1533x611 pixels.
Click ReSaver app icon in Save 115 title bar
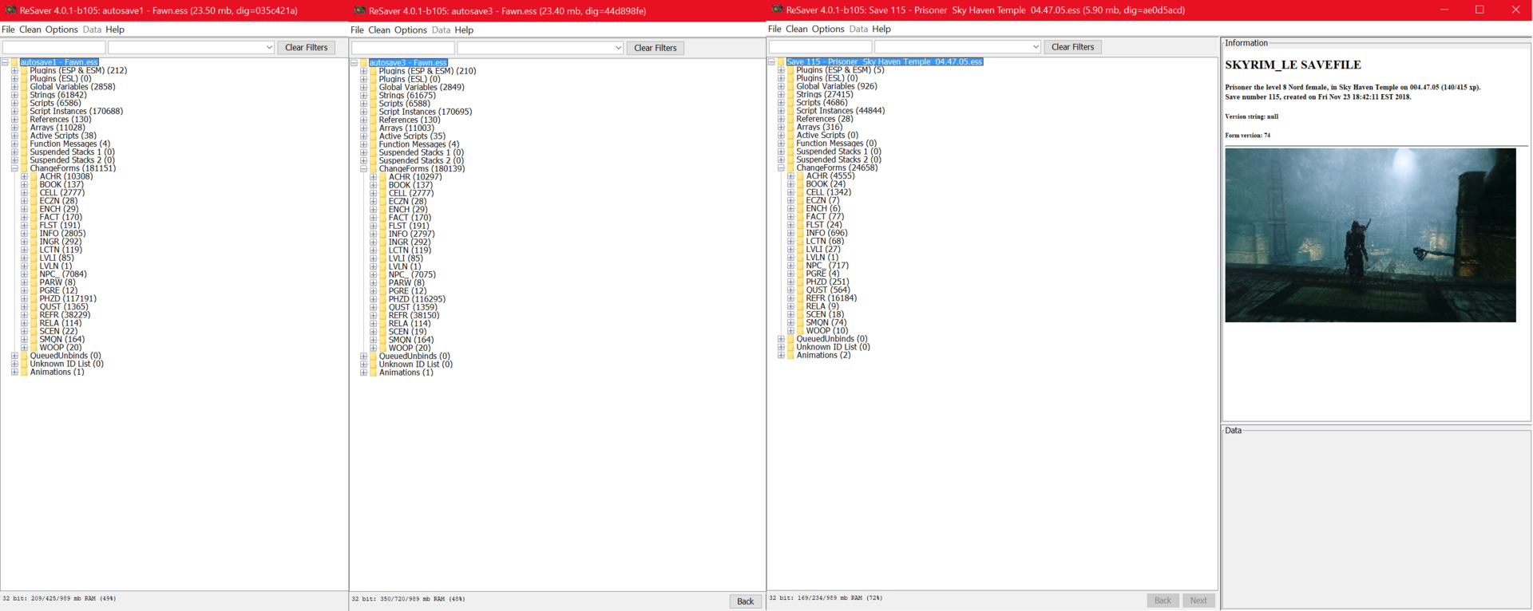(777, 10)
